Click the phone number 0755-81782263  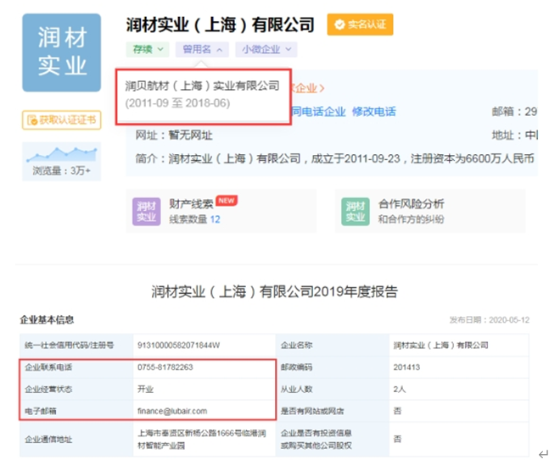point(165,368)
